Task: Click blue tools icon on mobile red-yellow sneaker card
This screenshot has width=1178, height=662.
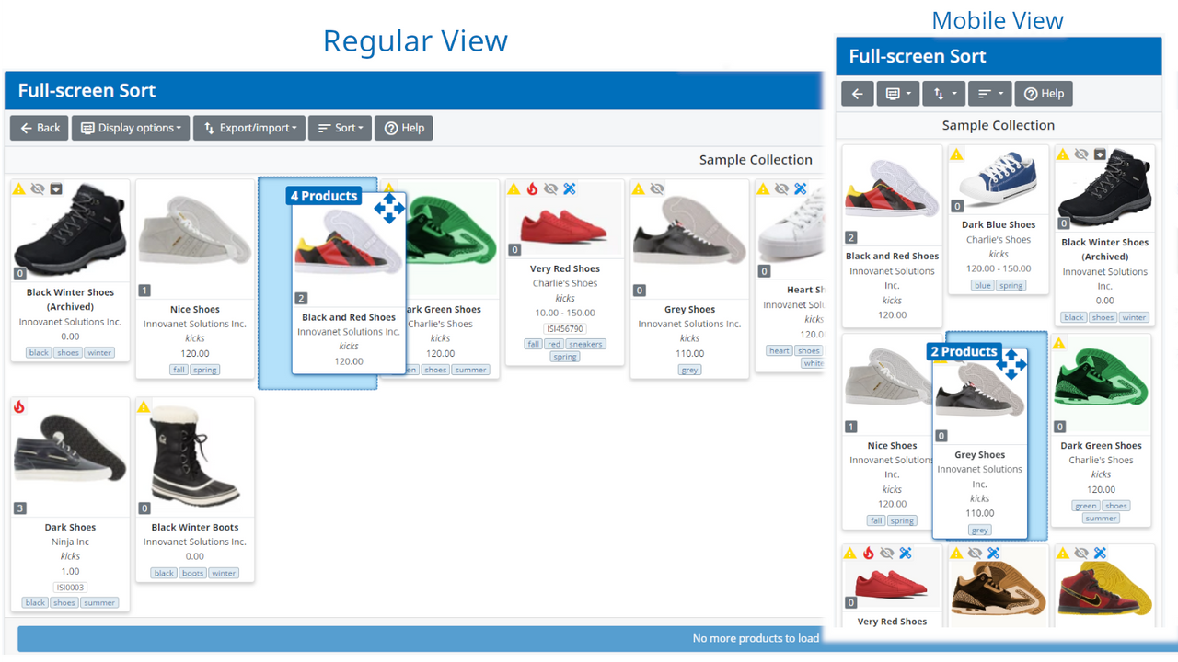Action: point(1100,554)
